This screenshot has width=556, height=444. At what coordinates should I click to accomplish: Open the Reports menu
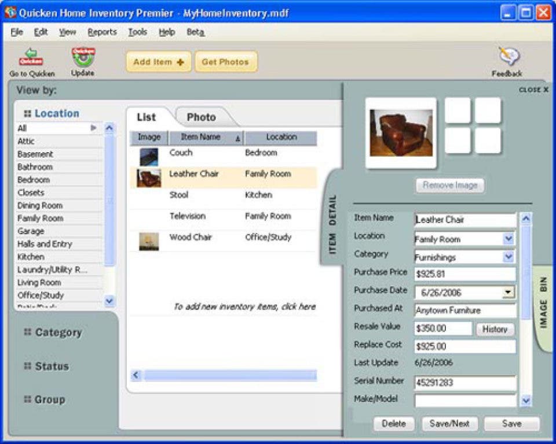point(102,32)
